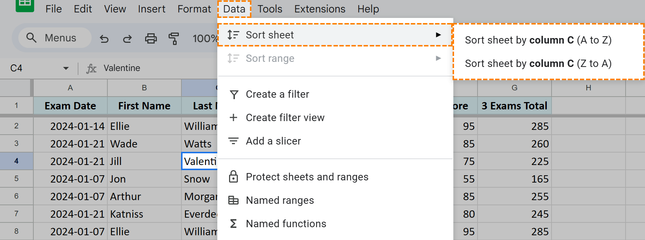Screen dimensions: 645x240
Task: Open the View menu
Action: point(115,9)
